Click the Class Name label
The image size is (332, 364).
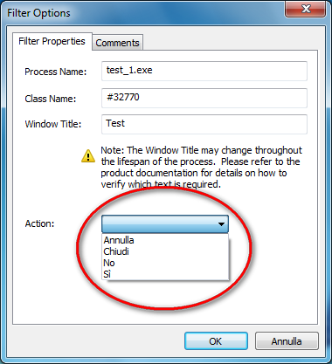(x=51, y=99)
